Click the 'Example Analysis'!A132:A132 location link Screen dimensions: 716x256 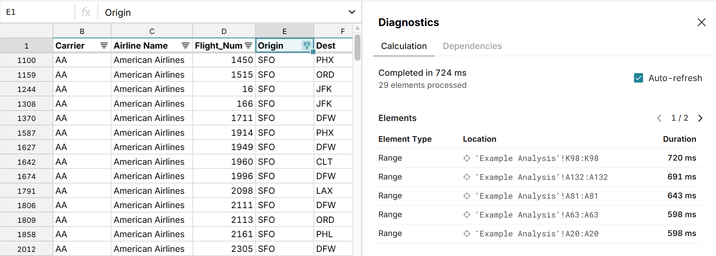541,177
